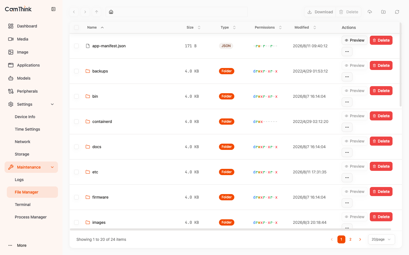Preview the app-manifest.json file
409x255 pixels.
(x=354, y=40)
